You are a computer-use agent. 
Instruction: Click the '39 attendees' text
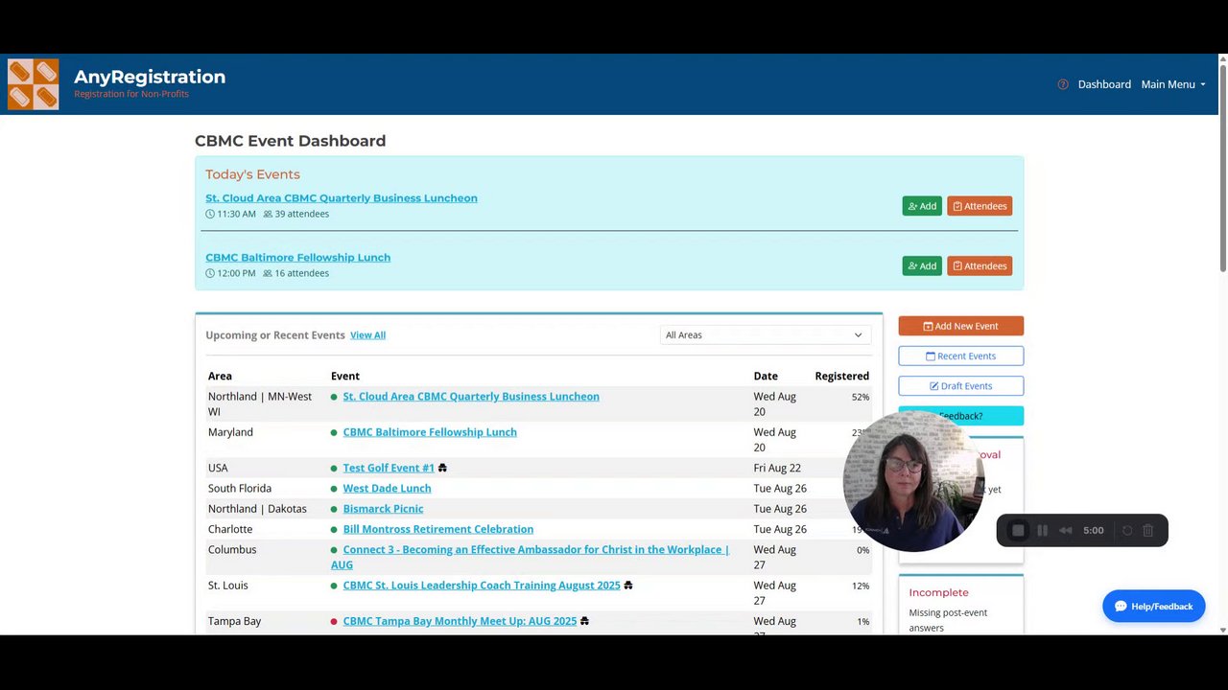[302, 214]
